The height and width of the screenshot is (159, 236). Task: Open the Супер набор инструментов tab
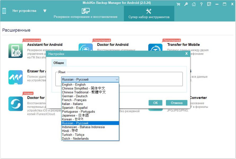(x=149, y=14)
